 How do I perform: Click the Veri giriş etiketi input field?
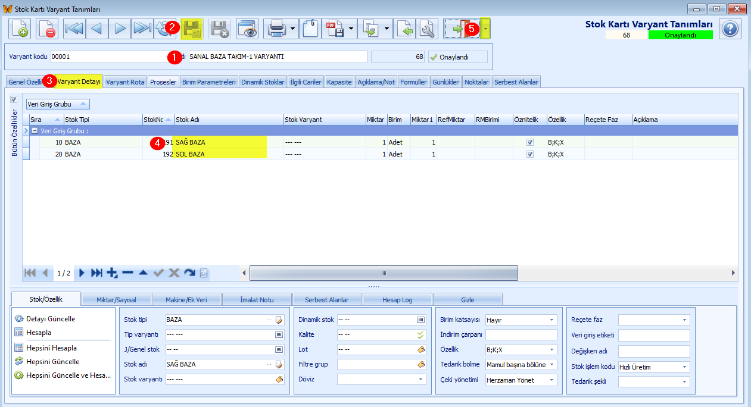pos(654,335)
